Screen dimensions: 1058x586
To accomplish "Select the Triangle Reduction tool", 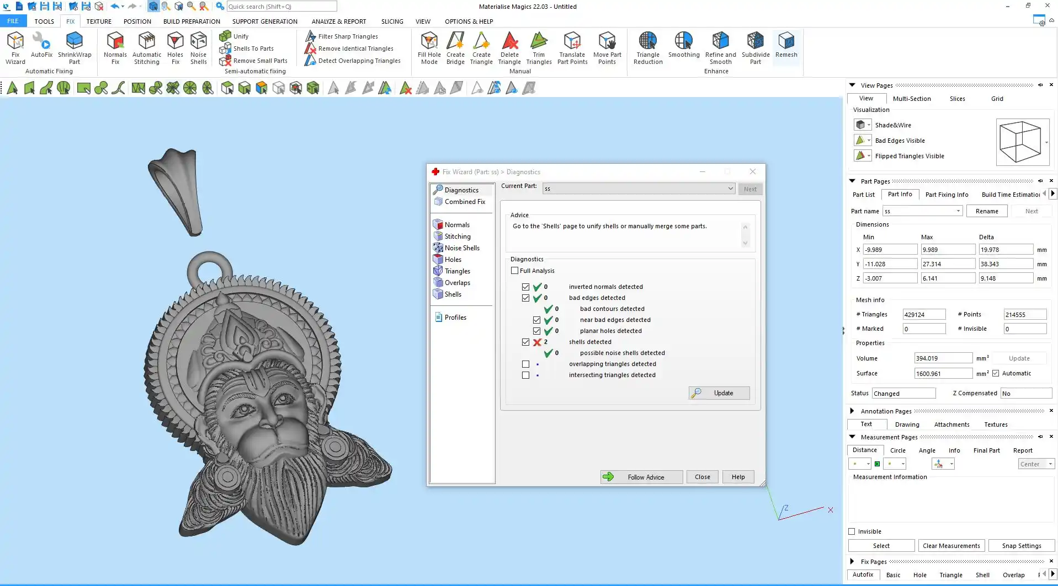I will coord(648,47).
